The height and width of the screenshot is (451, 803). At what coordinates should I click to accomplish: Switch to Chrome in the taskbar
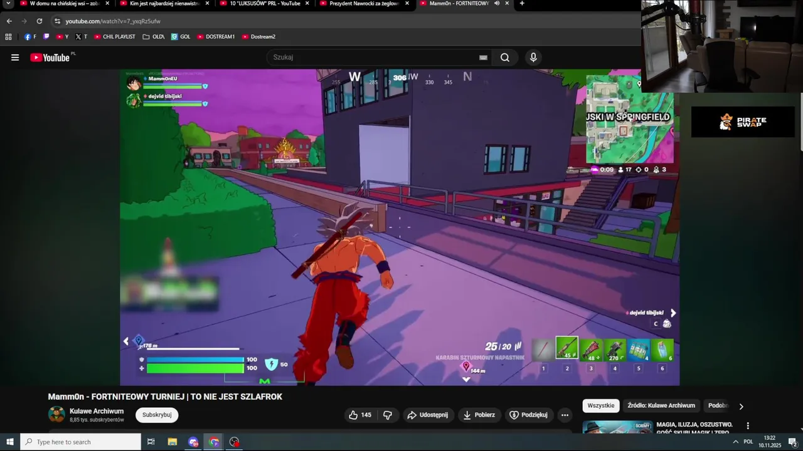coord(214,442)
